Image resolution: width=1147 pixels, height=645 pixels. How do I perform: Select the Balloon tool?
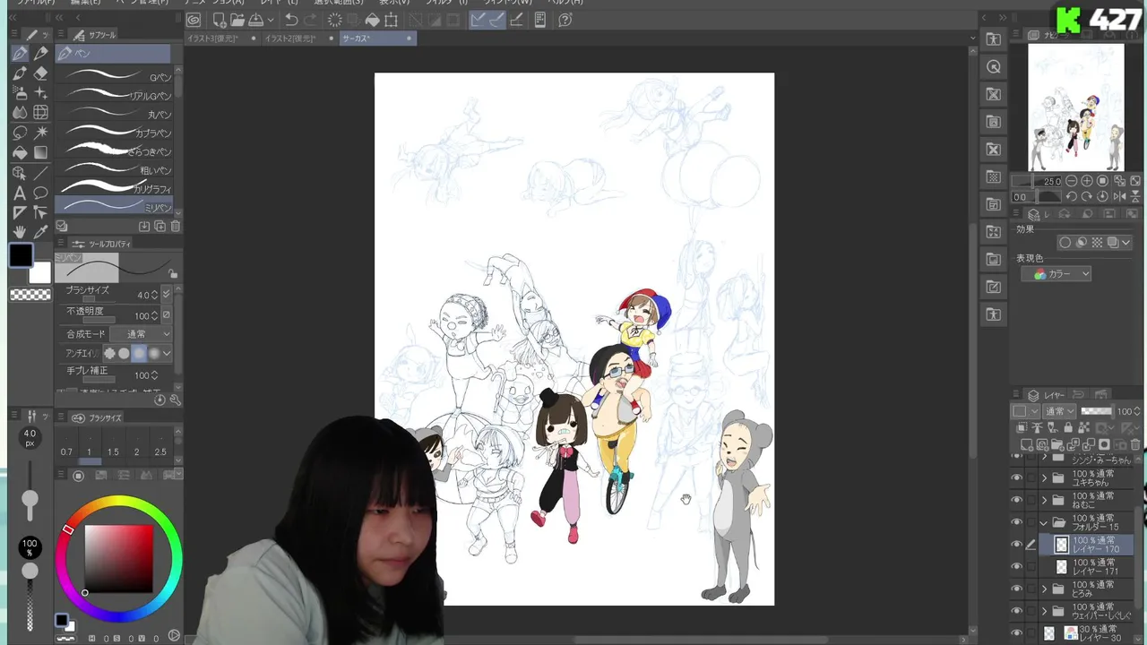[x=40, y=193]
